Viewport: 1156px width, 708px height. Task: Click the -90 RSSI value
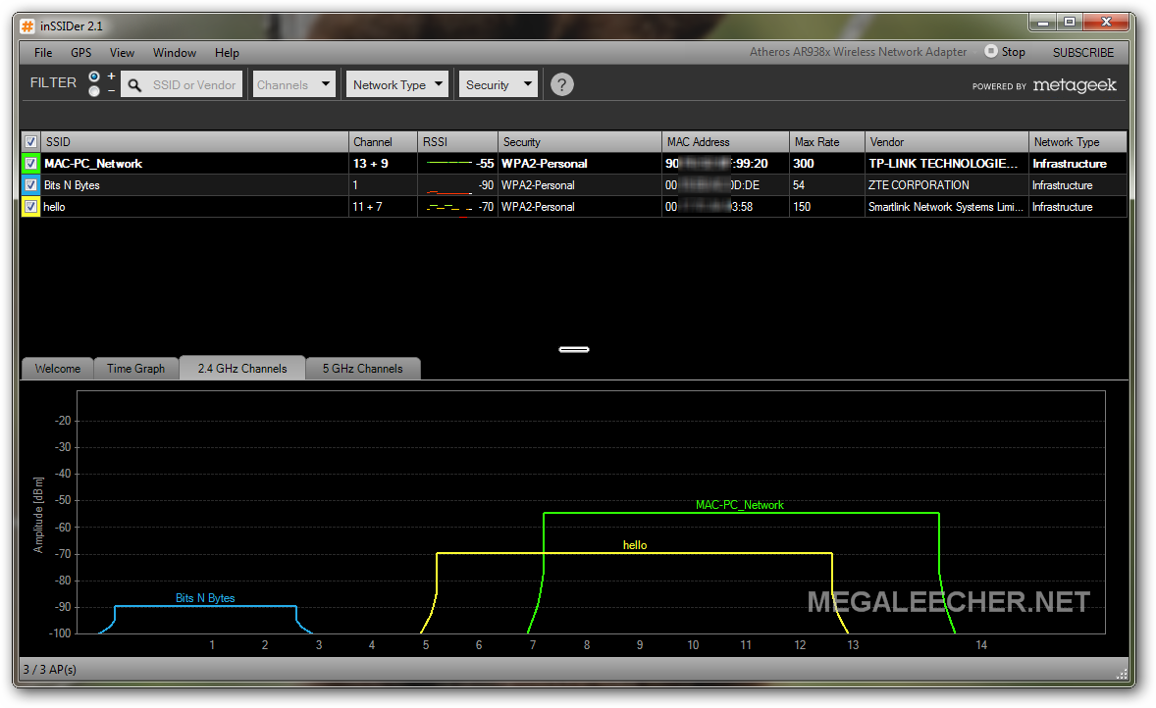pyautogui.click(x=486, y=185)
